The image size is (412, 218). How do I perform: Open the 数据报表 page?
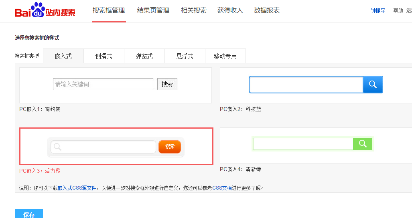point(267,10)
